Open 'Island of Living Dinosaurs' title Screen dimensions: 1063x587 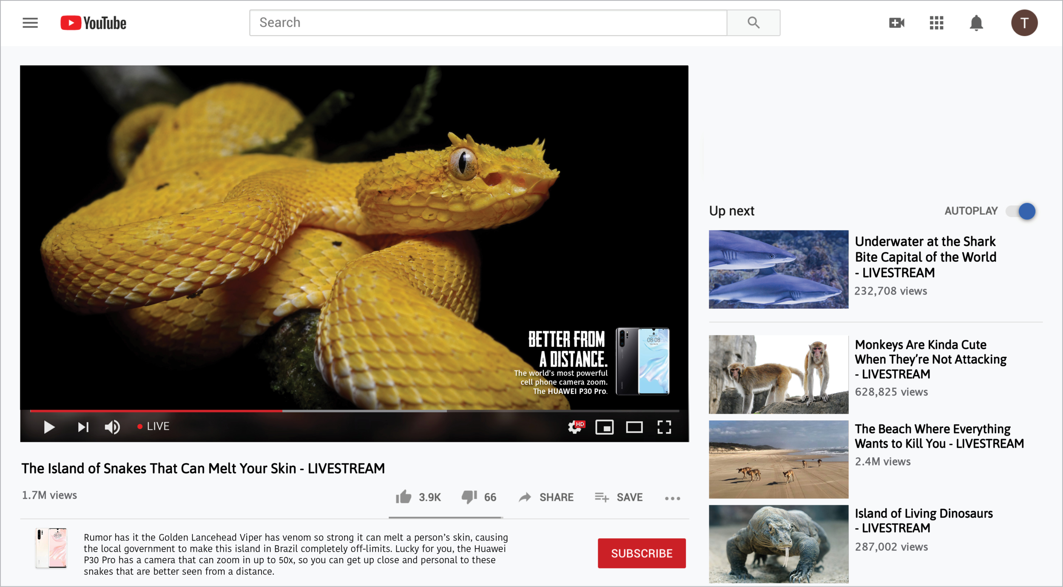924,521
